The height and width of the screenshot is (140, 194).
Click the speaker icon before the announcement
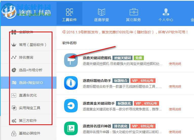[64, 32]
